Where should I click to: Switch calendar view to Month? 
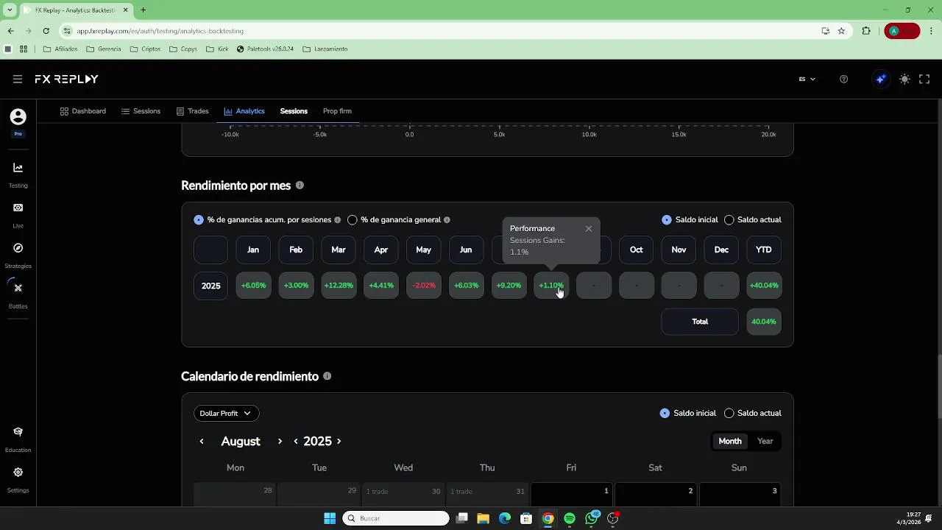click(x=730, y=441)
